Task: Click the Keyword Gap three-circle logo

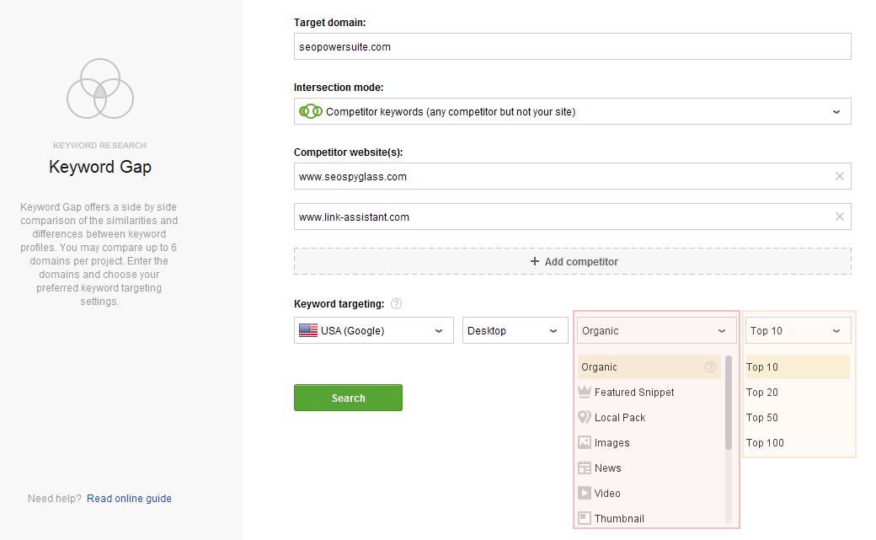Action: (x=100, y=88)
